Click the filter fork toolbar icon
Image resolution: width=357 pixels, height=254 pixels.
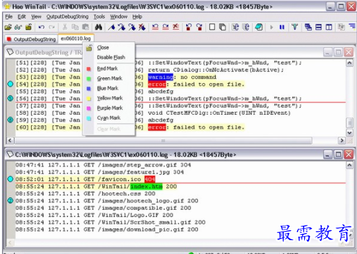(295, 27)
